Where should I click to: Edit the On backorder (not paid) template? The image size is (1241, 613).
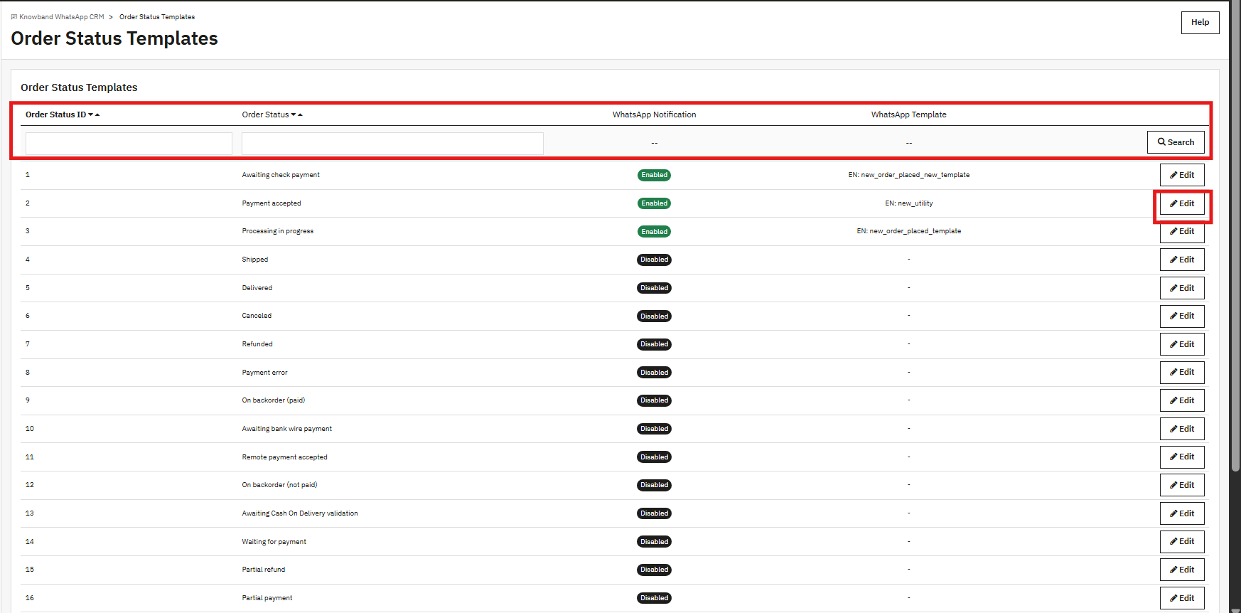coord(1182,485)
